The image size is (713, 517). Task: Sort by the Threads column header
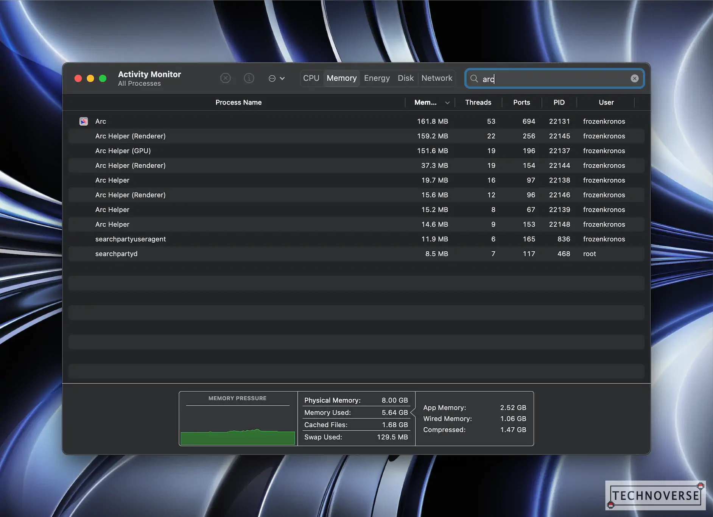pos(478,103)
